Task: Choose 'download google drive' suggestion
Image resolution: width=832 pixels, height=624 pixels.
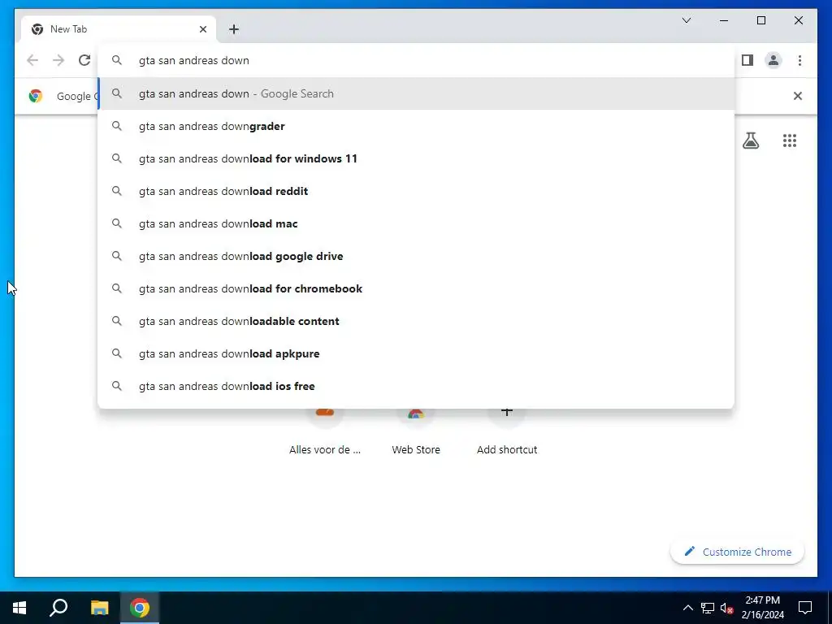Action: [417, 256]
